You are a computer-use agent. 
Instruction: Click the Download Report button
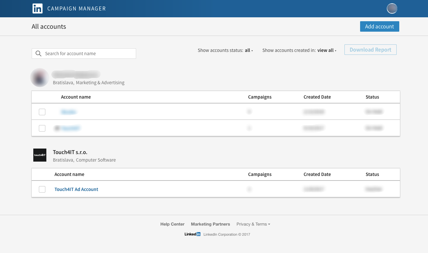370,50
